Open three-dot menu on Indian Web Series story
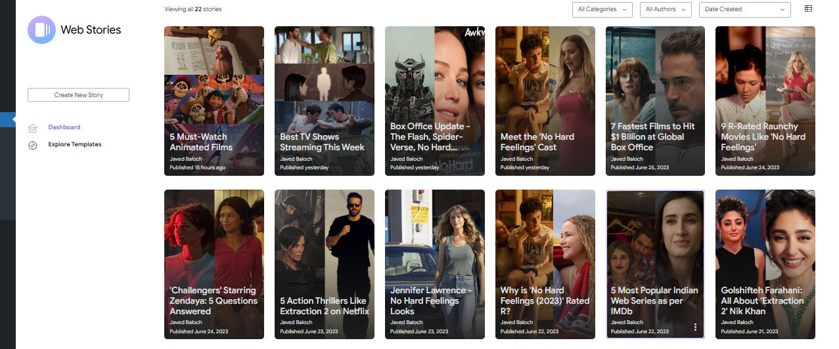 click(695, 327)
